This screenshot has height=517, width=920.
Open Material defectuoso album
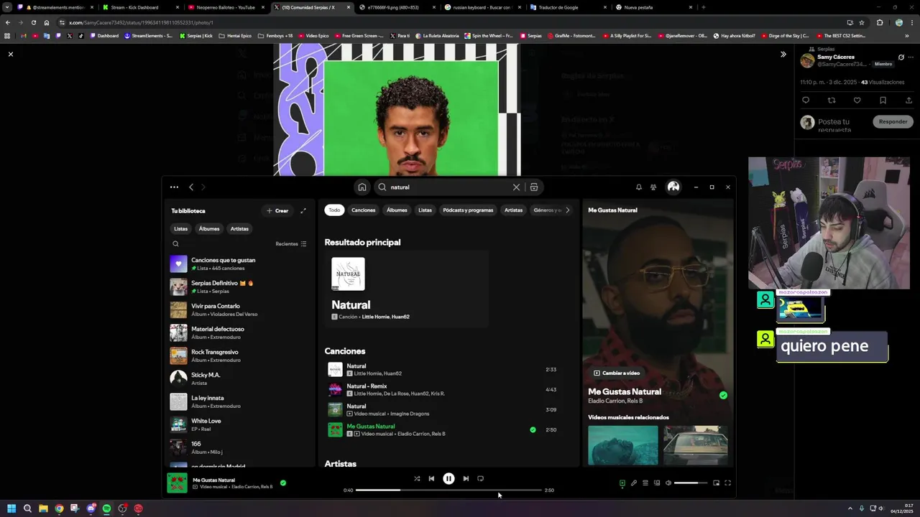coord(240,332)
